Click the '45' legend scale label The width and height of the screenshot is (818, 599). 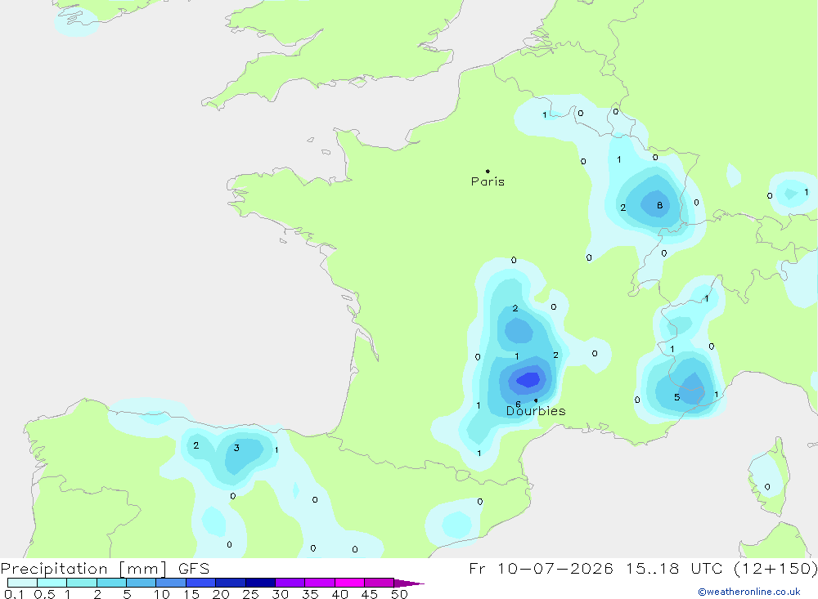[x=370, y=594]
